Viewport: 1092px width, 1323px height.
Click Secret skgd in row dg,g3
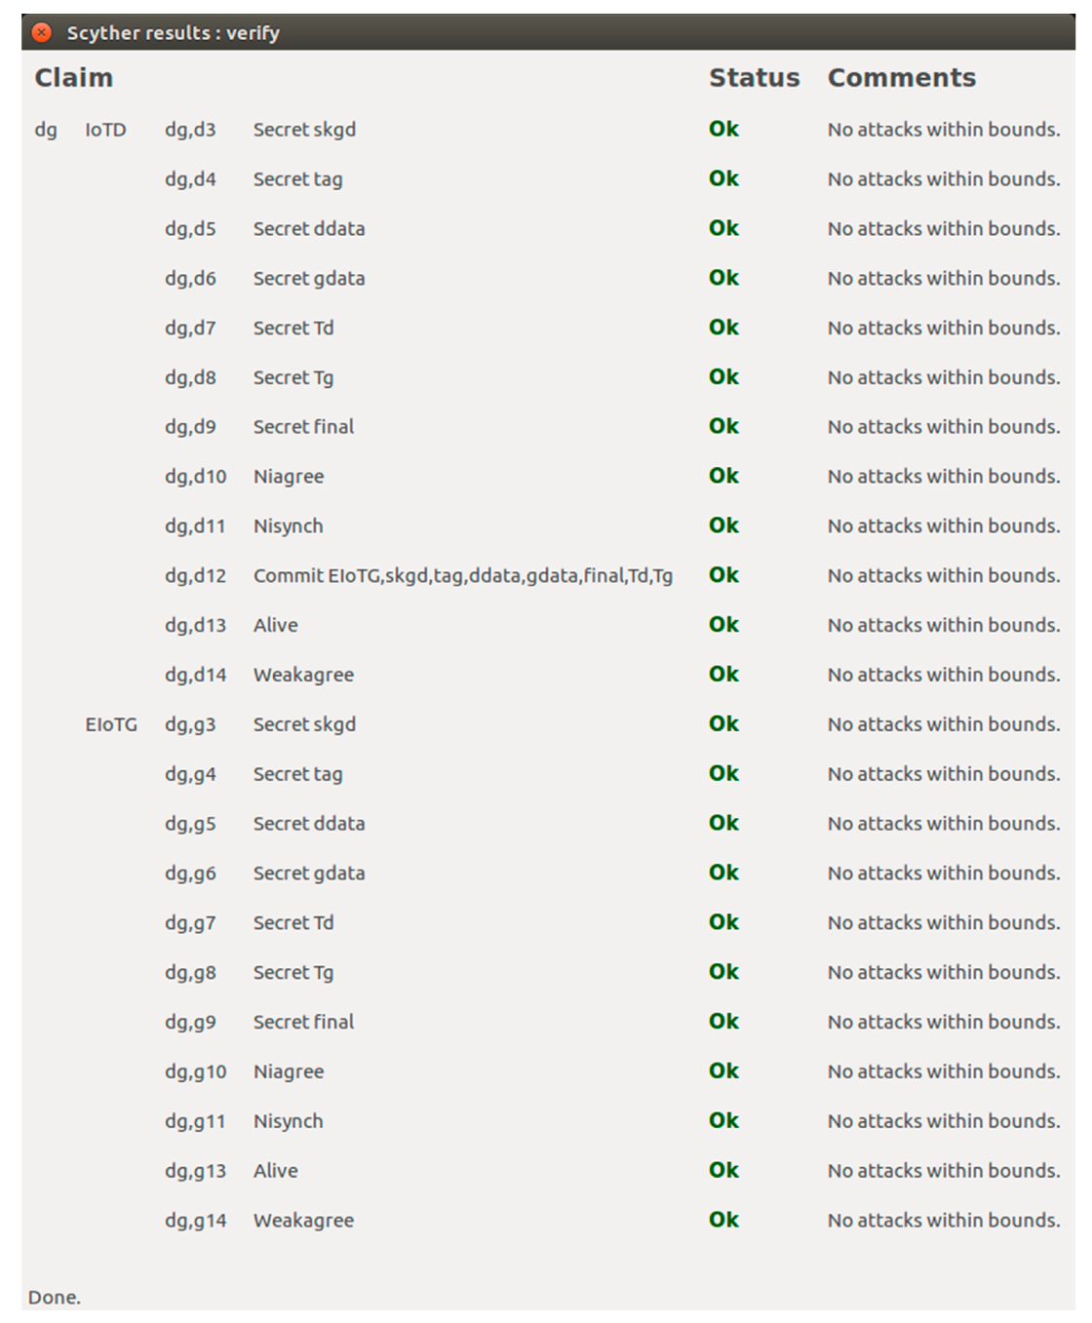304,724
